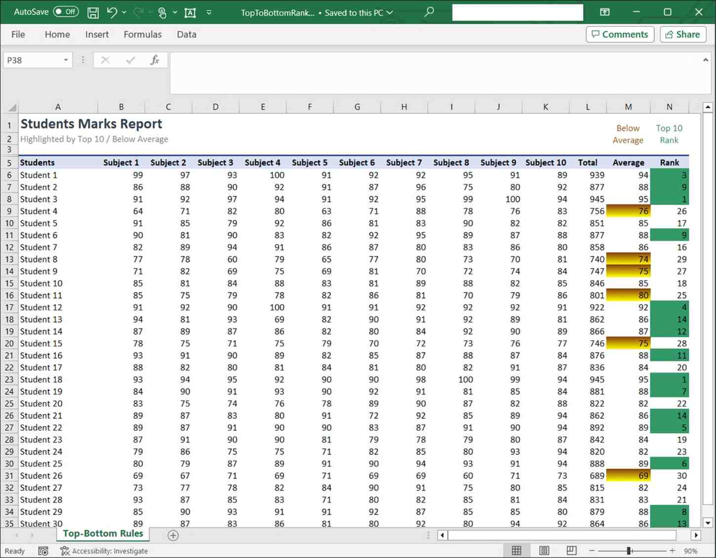Click the search magnifier icon

coord(429,11)
